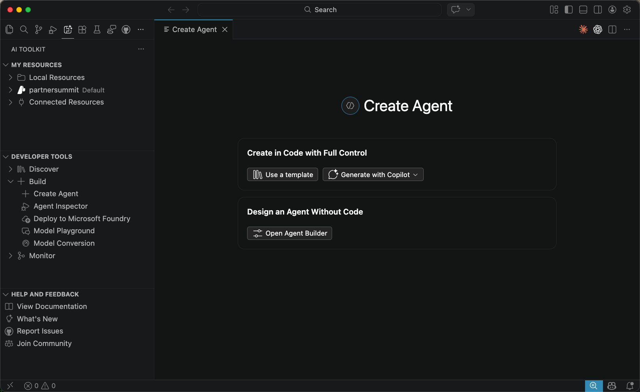640x392 pixels.
Task: Open the Remote Explorer icon
Action: (x=111, y=30)
